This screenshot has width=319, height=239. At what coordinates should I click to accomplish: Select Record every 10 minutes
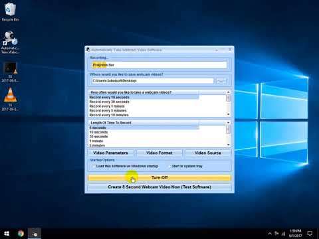click(x=144, y=115)
